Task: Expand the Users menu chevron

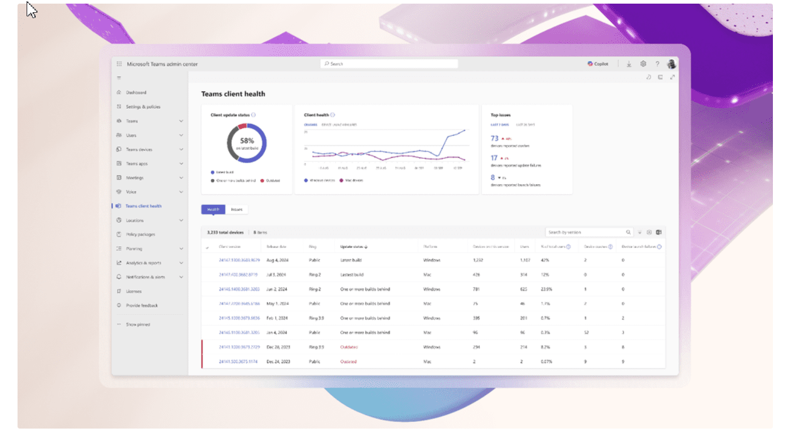Action: (x=181, y=135)
